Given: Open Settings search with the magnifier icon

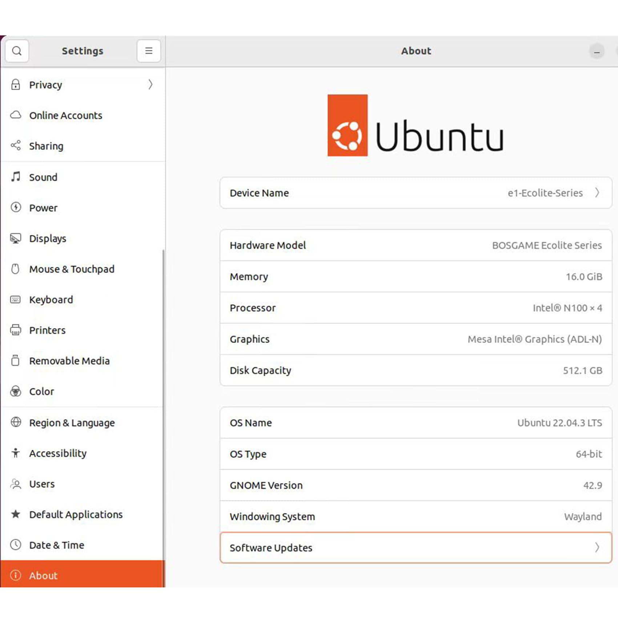Looking at the screenshot, I should click(17, 51).
